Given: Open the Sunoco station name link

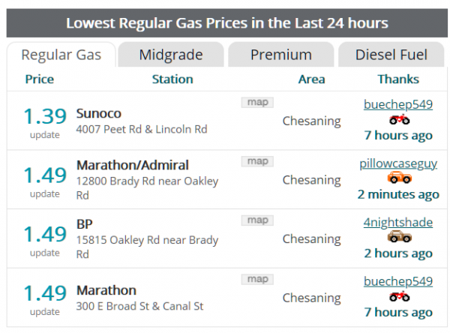Looking at the screenshot, I should click(x=98, y=114).
